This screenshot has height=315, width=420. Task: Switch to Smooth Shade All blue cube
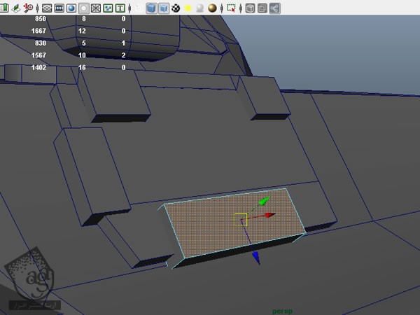[150, 9]
